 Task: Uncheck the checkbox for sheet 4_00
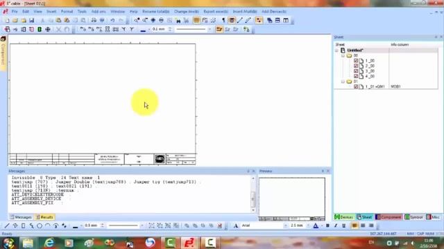(x=356, y=76)
